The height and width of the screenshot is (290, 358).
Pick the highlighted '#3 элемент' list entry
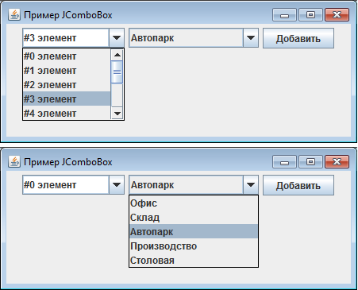click(67, 99)
